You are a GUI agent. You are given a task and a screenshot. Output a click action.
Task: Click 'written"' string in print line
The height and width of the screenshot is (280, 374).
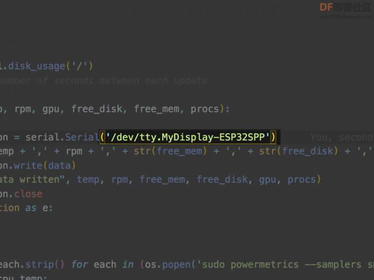point(42,180)
